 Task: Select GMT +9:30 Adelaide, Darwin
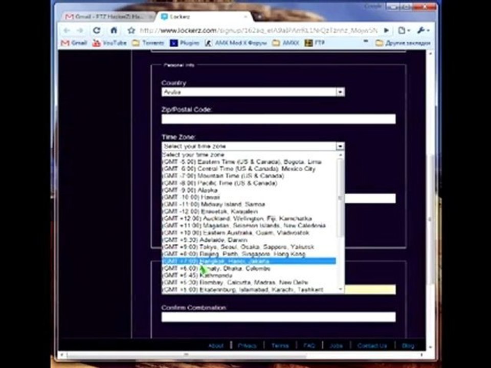(249, 240)
